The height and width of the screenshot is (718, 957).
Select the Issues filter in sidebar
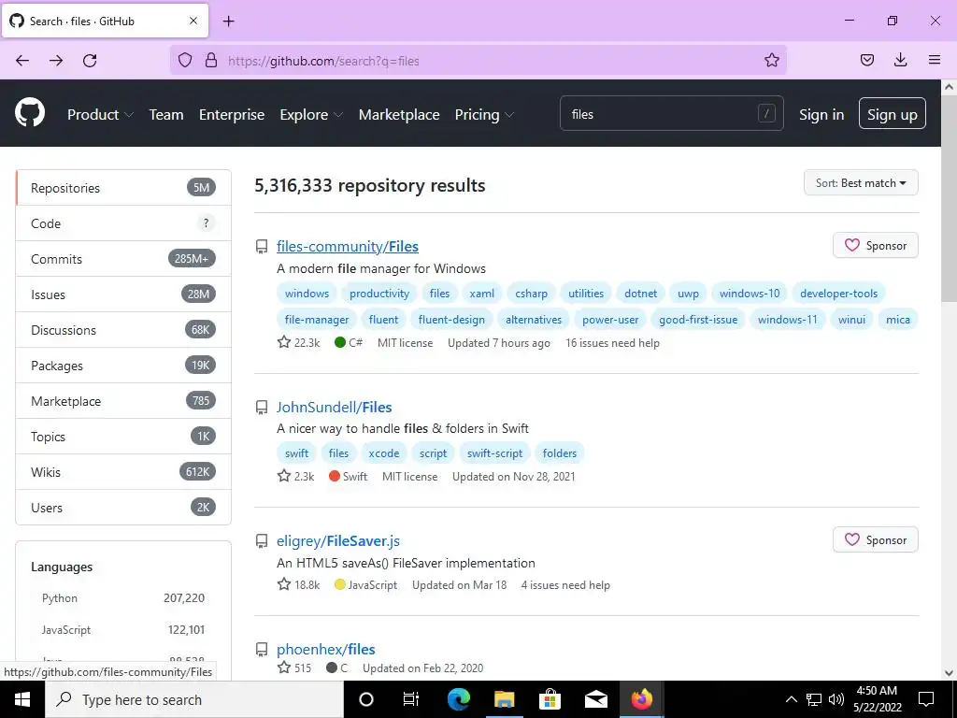[x=123, y=294]
